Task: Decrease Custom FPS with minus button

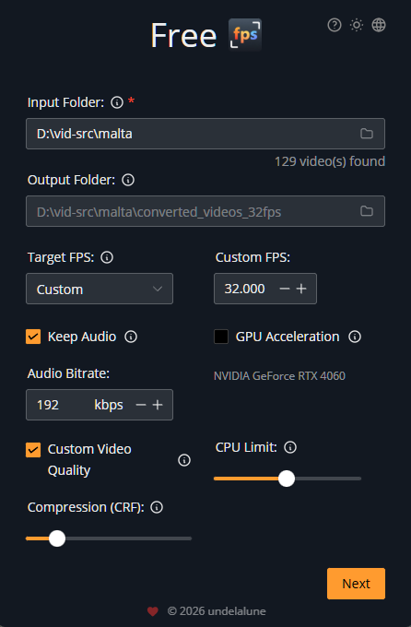Action: point(284,289)
